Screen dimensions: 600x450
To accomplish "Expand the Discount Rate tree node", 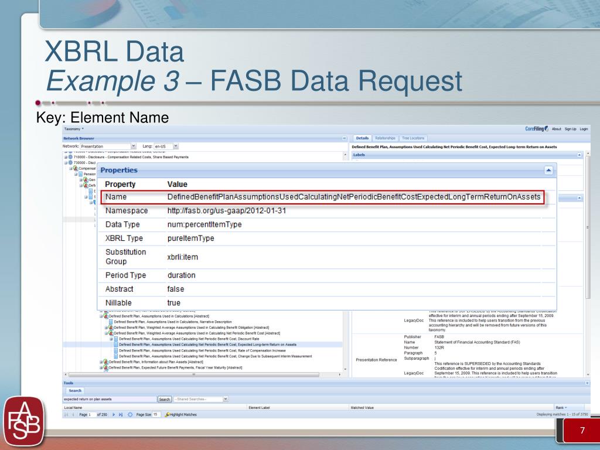I will (111, 339).
